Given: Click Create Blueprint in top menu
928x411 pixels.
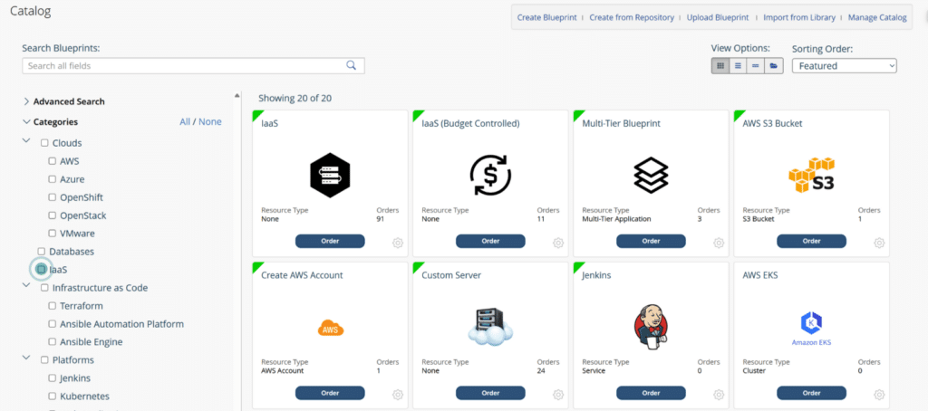Looking at the screenshot, I should 546,18.
